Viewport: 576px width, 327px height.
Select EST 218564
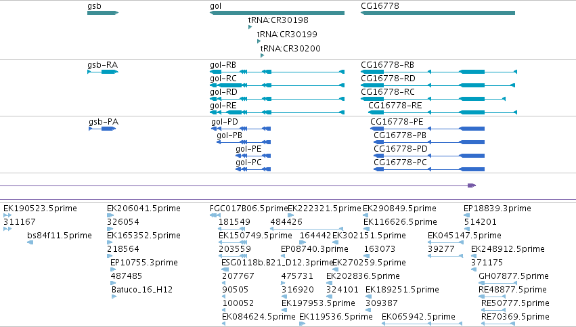[110, 256]
